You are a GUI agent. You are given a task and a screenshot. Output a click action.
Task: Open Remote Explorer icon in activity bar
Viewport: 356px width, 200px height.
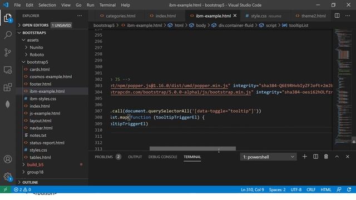coord(8,70)
